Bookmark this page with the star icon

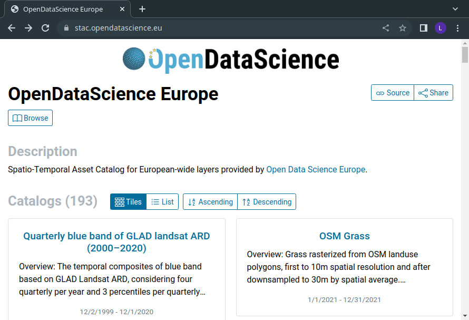pos(403,28)
